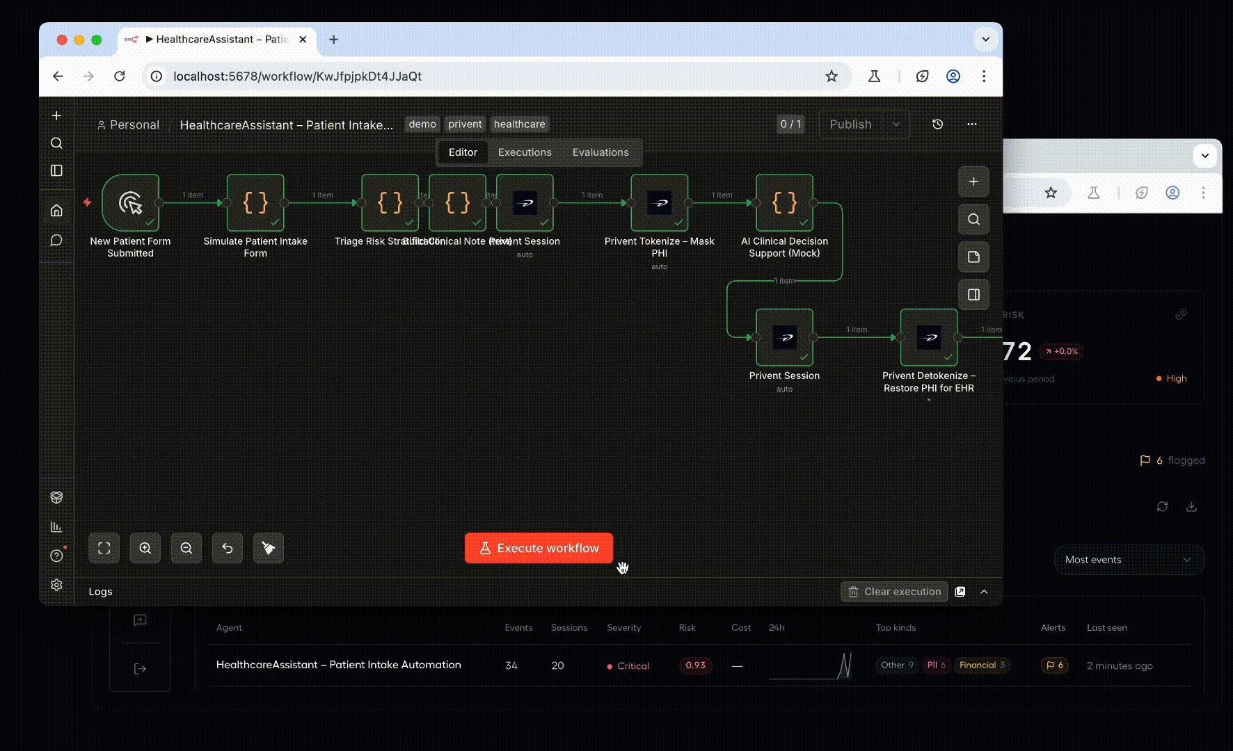Open the help question mark icon

(57, 556)
